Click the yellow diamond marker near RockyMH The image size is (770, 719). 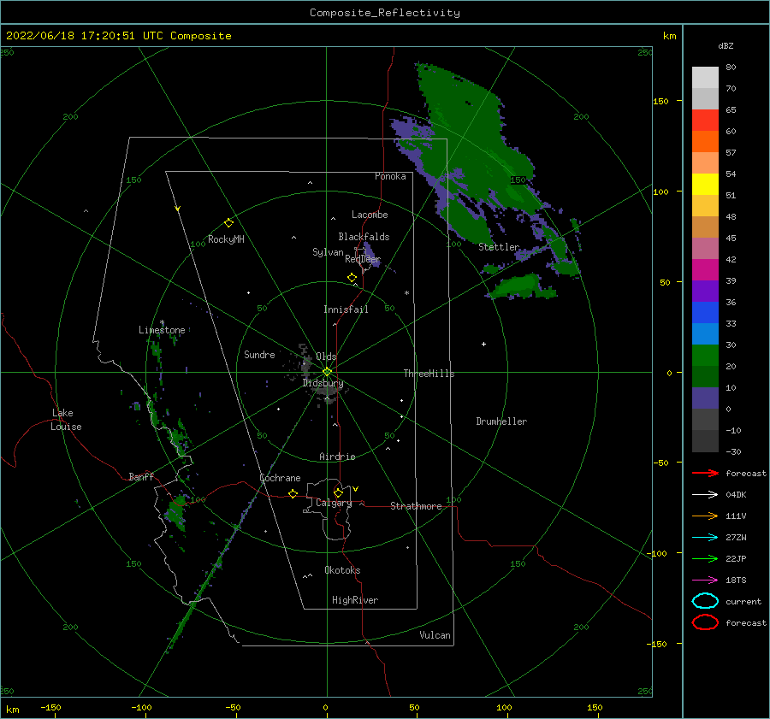228,223
